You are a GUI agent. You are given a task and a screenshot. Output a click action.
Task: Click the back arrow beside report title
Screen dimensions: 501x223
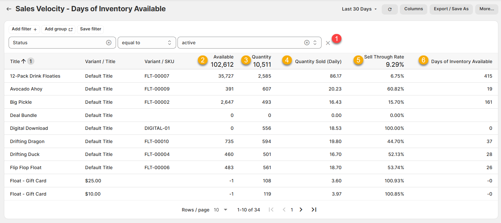(x=9, y=9)
